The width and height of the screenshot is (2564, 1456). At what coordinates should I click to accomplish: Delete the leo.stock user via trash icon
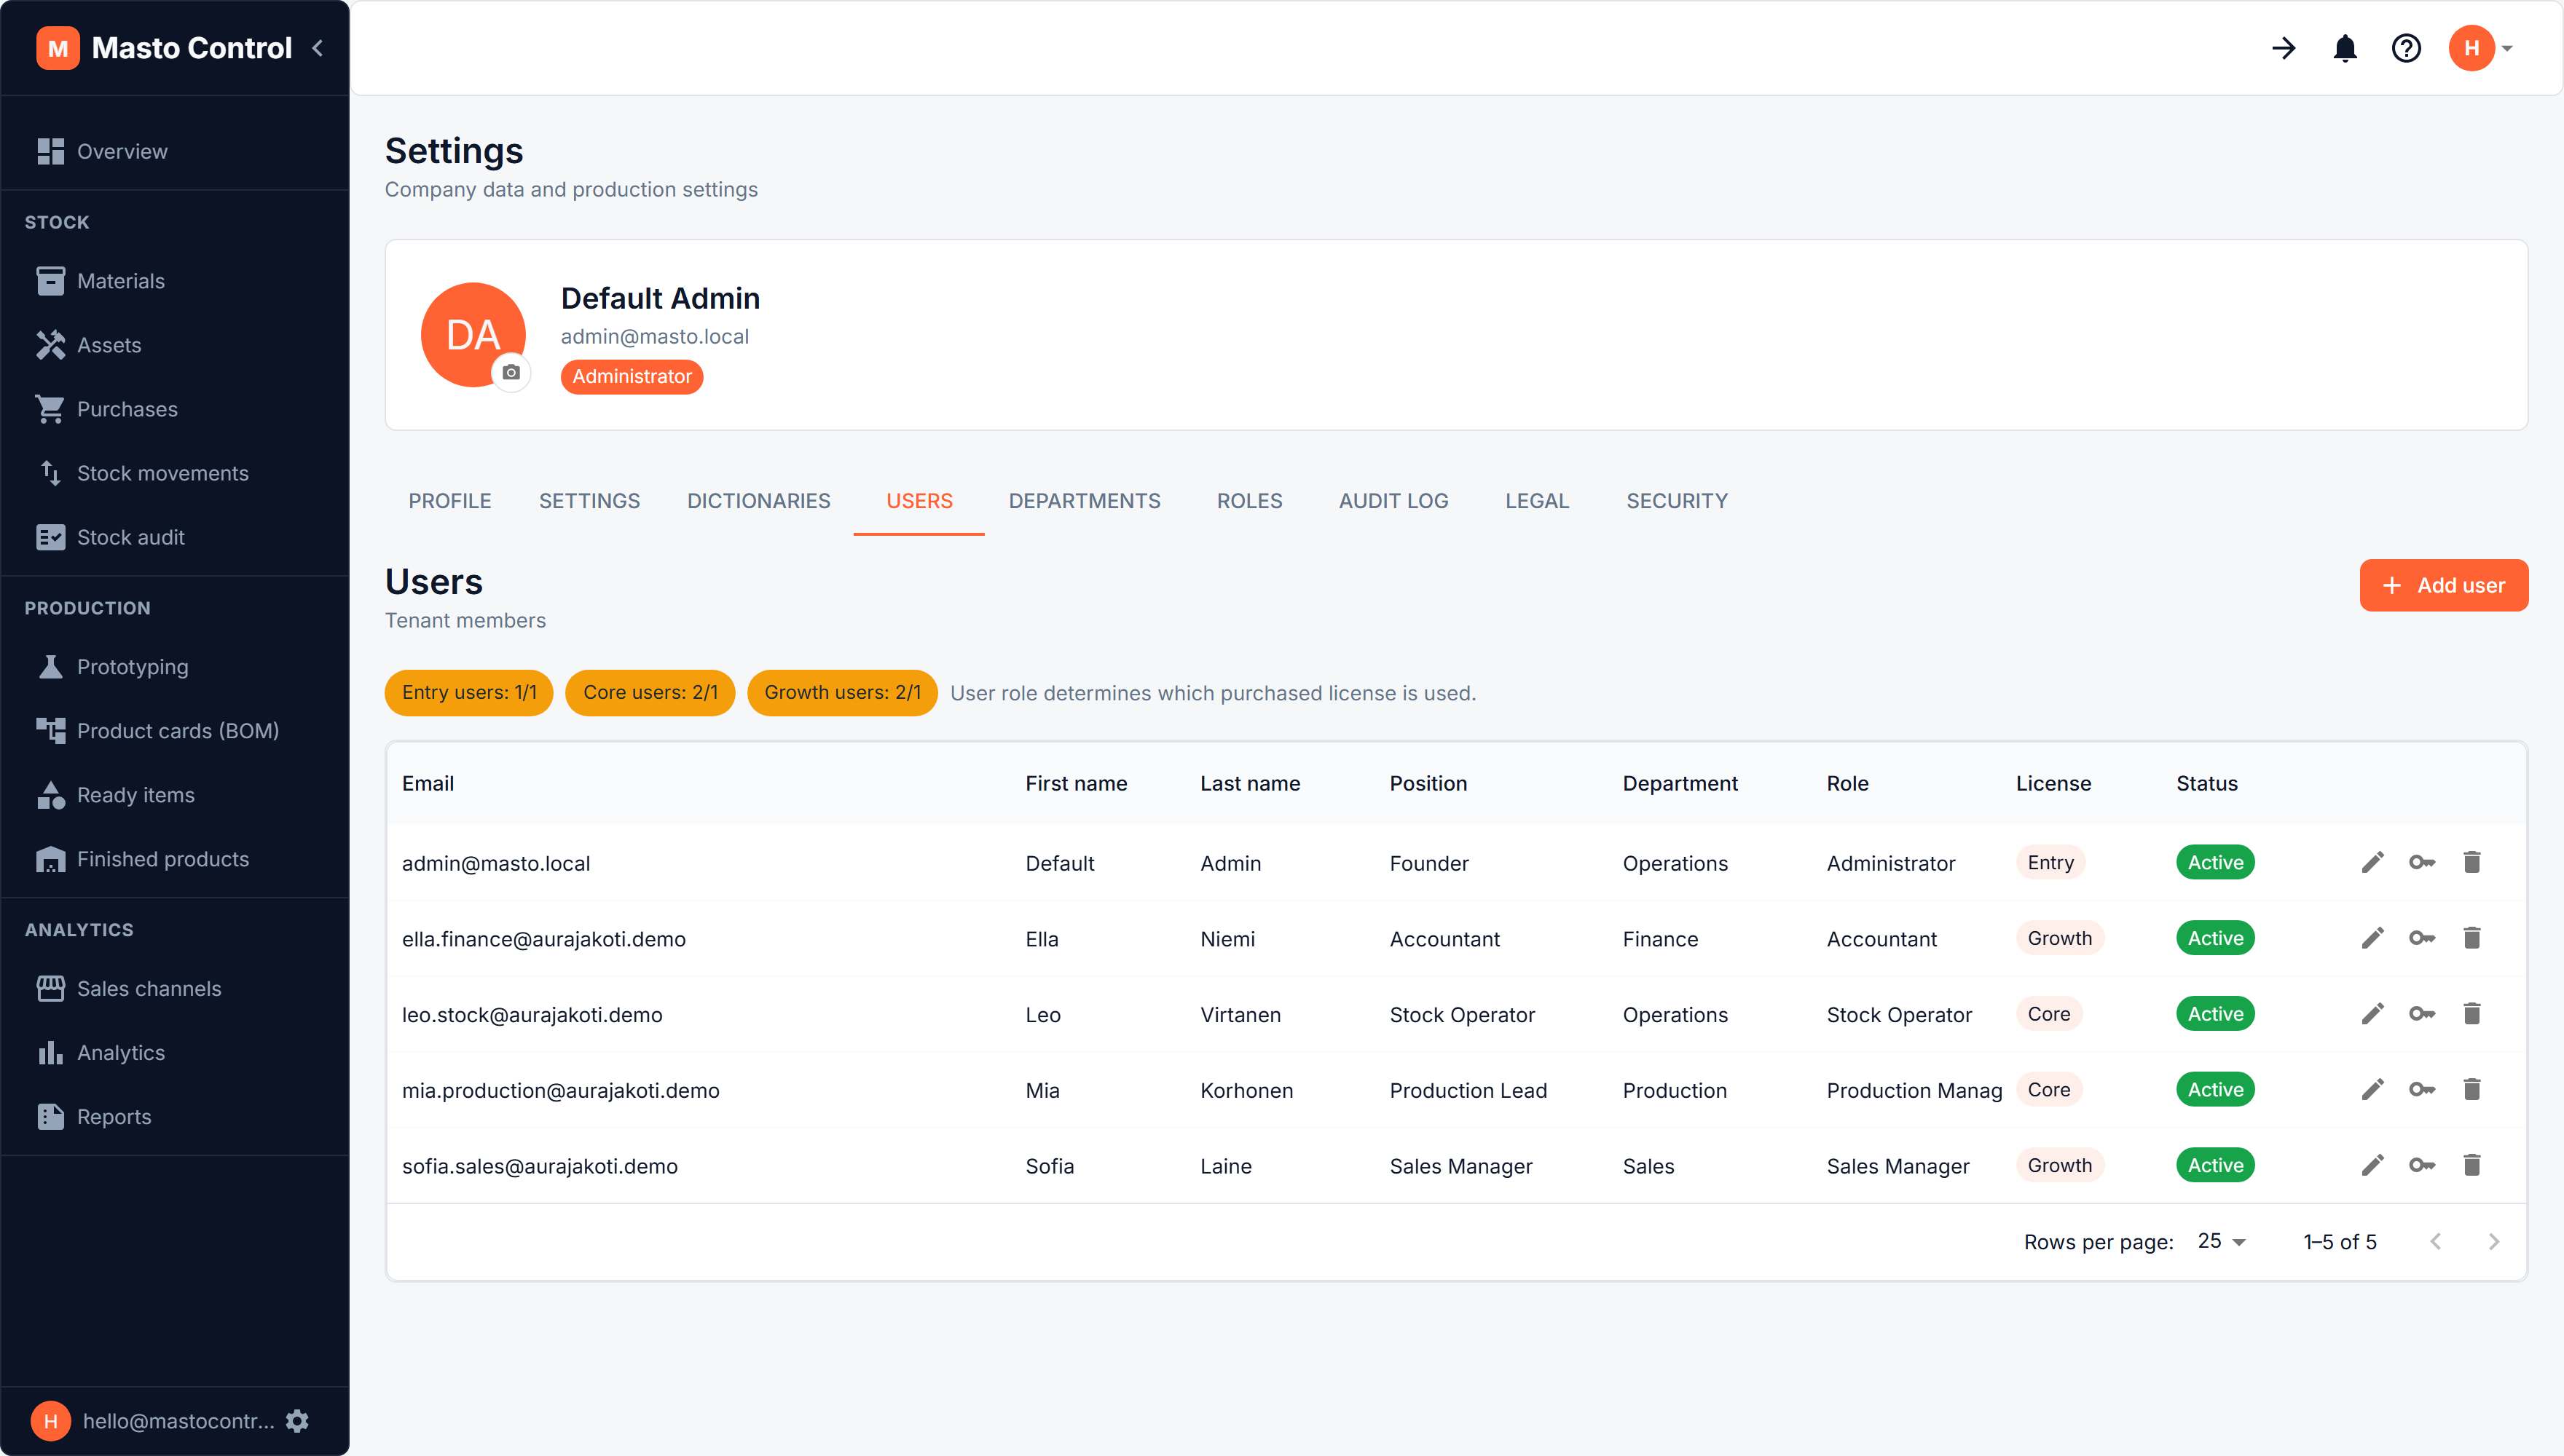(2471, 1014)
